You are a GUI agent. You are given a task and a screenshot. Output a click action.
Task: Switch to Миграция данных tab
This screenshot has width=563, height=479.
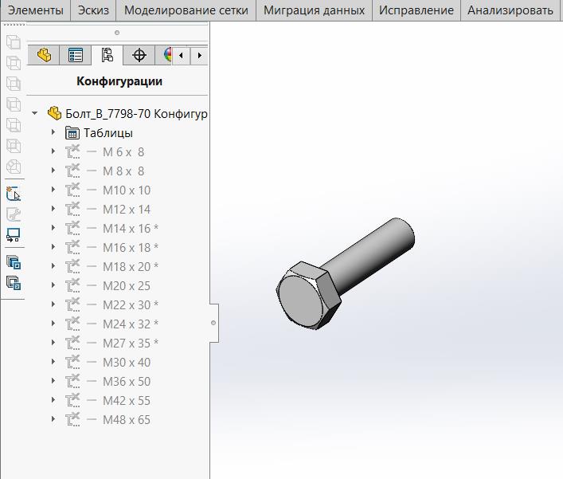pyautogui.click(x=315, y=10)
